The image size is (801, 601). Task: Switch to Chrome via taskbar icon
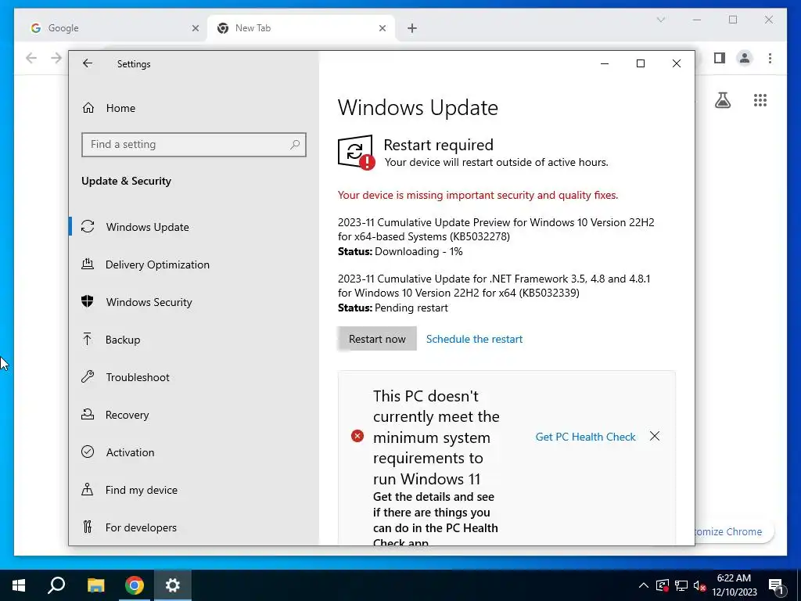tap(135, 585)
